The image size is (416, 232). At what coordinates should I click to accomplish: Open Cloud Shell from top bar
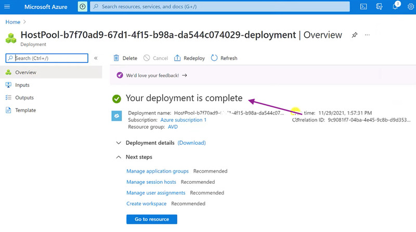pyautogui.click(x=363, y=7)
